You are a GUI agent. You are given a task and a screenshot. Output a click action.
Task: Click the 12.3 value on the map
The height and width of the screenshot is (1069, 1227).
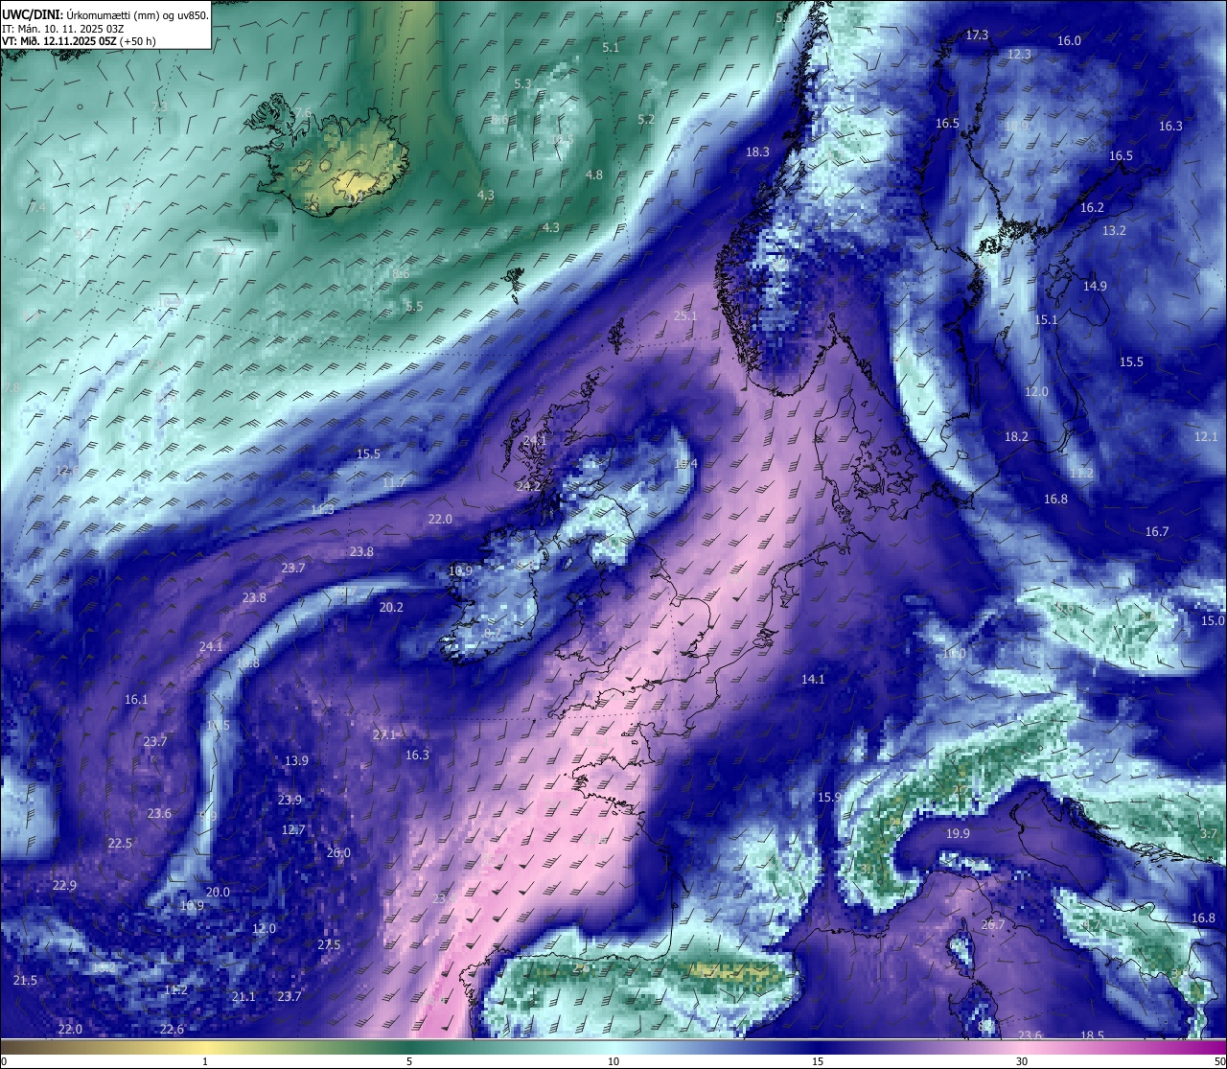[1019, 55]
